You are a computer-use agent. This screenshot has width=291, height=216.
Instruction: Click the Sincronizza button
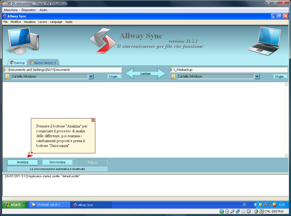57,162
